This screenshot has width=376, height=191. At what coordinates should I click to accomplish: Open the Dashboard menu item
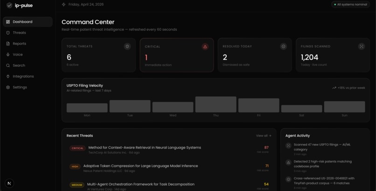28,22
